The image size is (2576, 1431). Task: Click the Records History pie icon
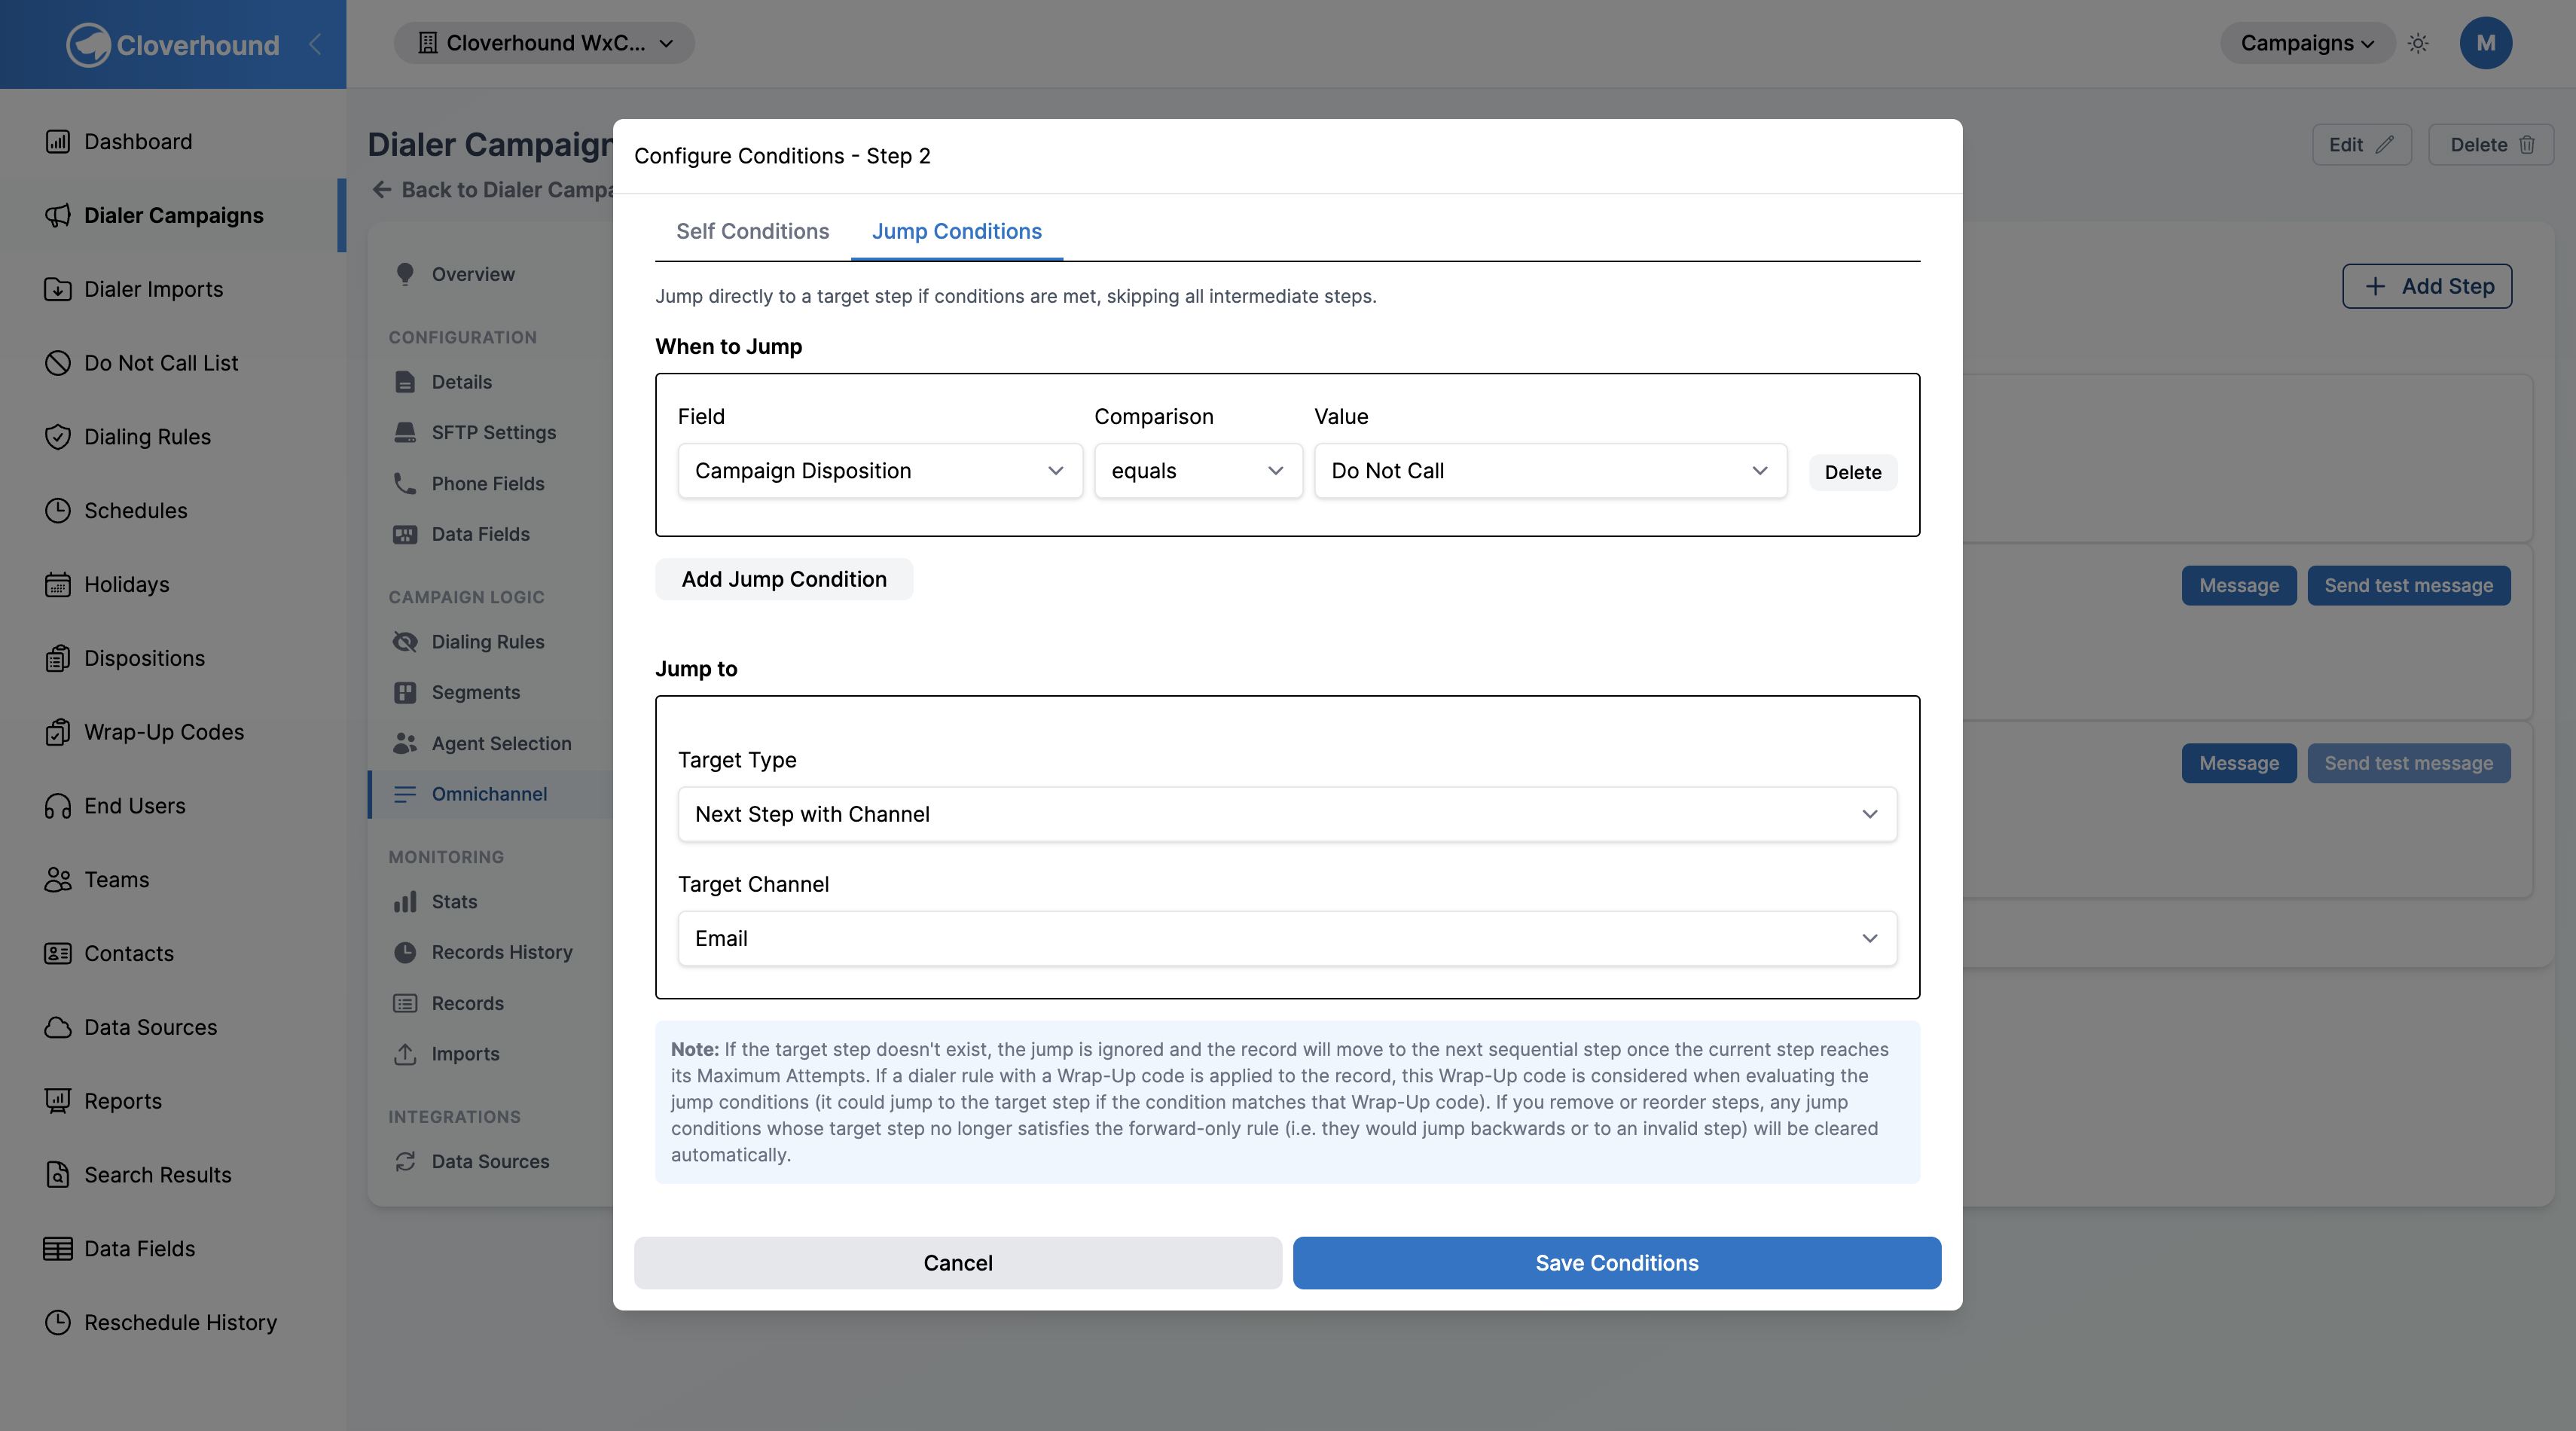click(x=405, y=952)
